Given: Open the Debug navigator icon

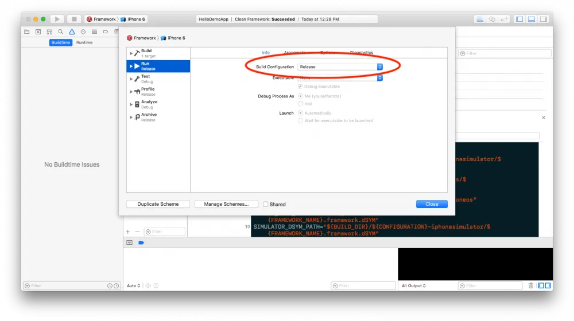Looking at the screenshot, I should [x=95, y=32].
